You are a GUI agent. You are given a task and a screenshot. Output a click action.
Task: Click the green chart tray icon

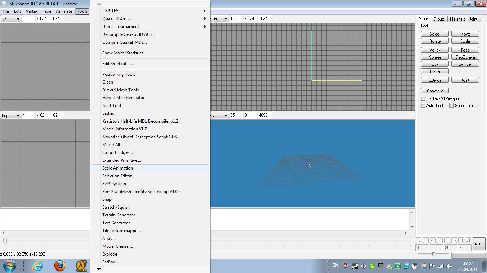click(x=398, y=266)
